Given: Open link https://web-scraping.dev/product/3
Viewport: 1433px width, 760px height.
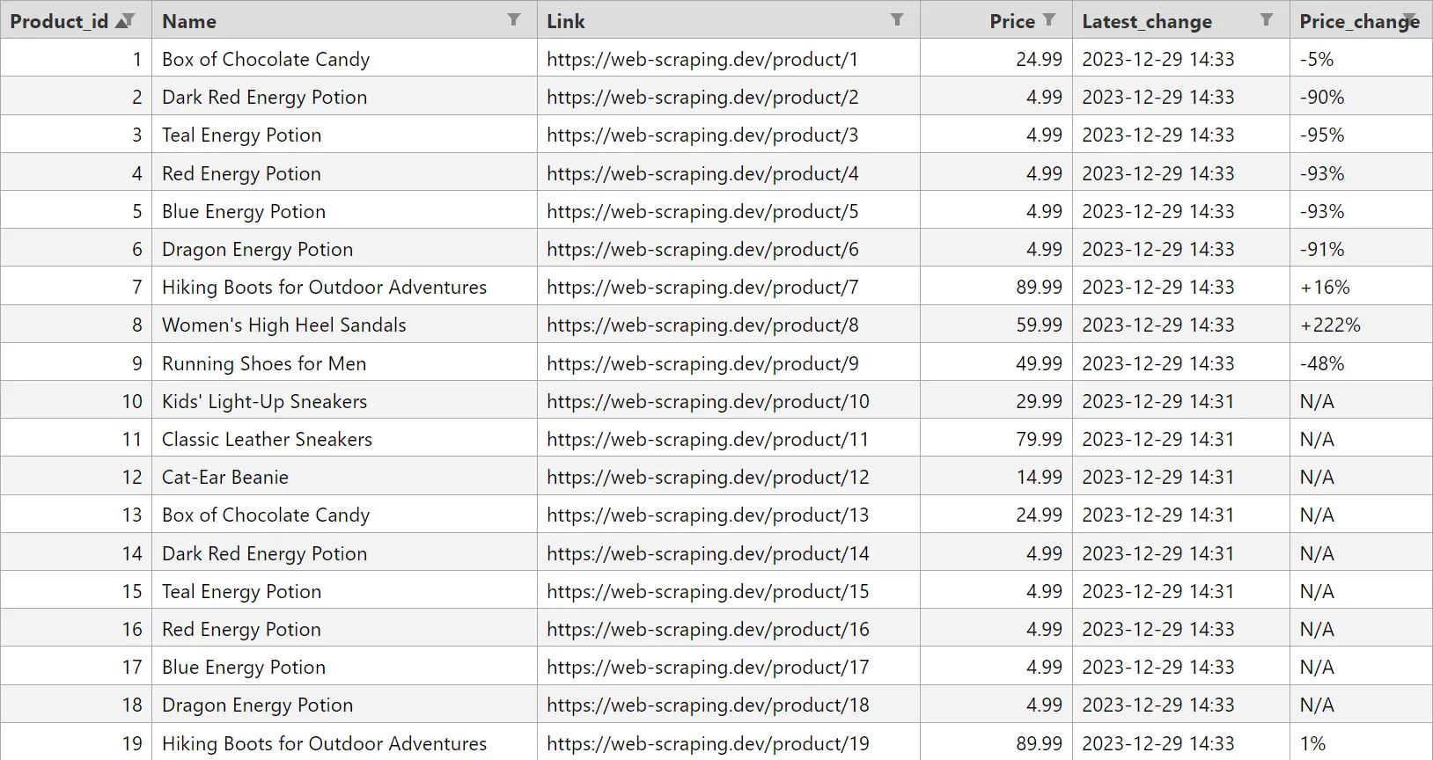Looking at the screenshot, I should point(702,135).
